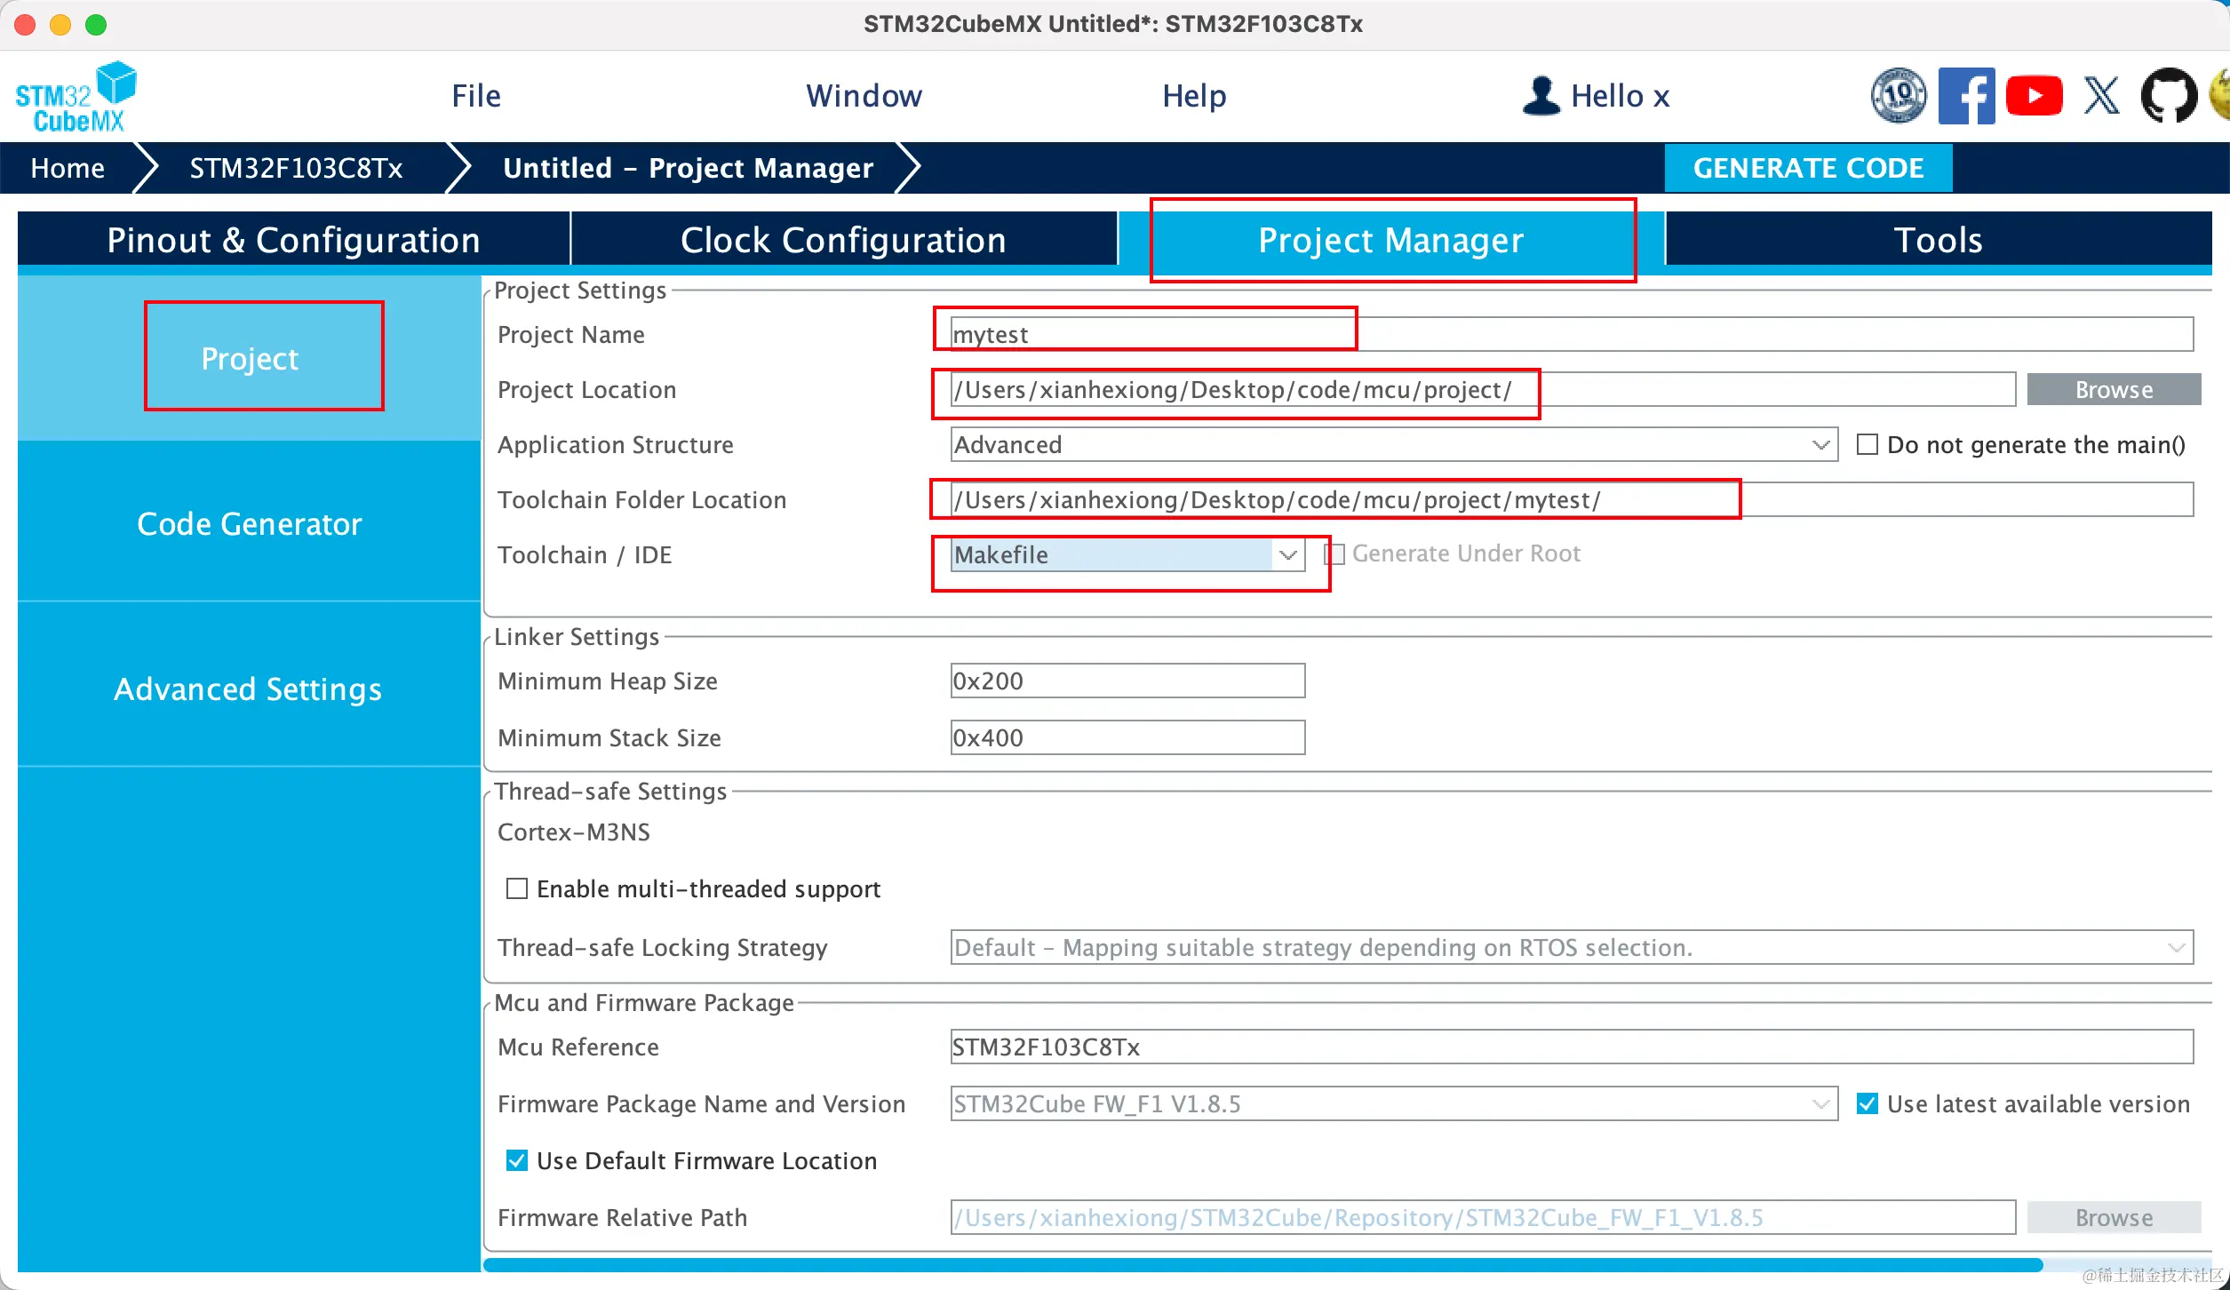Click the STM32CubeMX logo icon
2230x1290 pixels.
(76, 97)
